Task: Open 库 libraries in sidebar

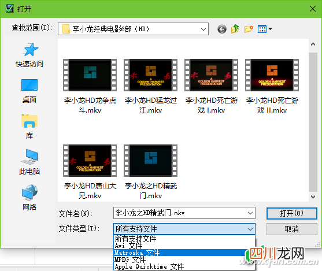Action: [29, 127]
